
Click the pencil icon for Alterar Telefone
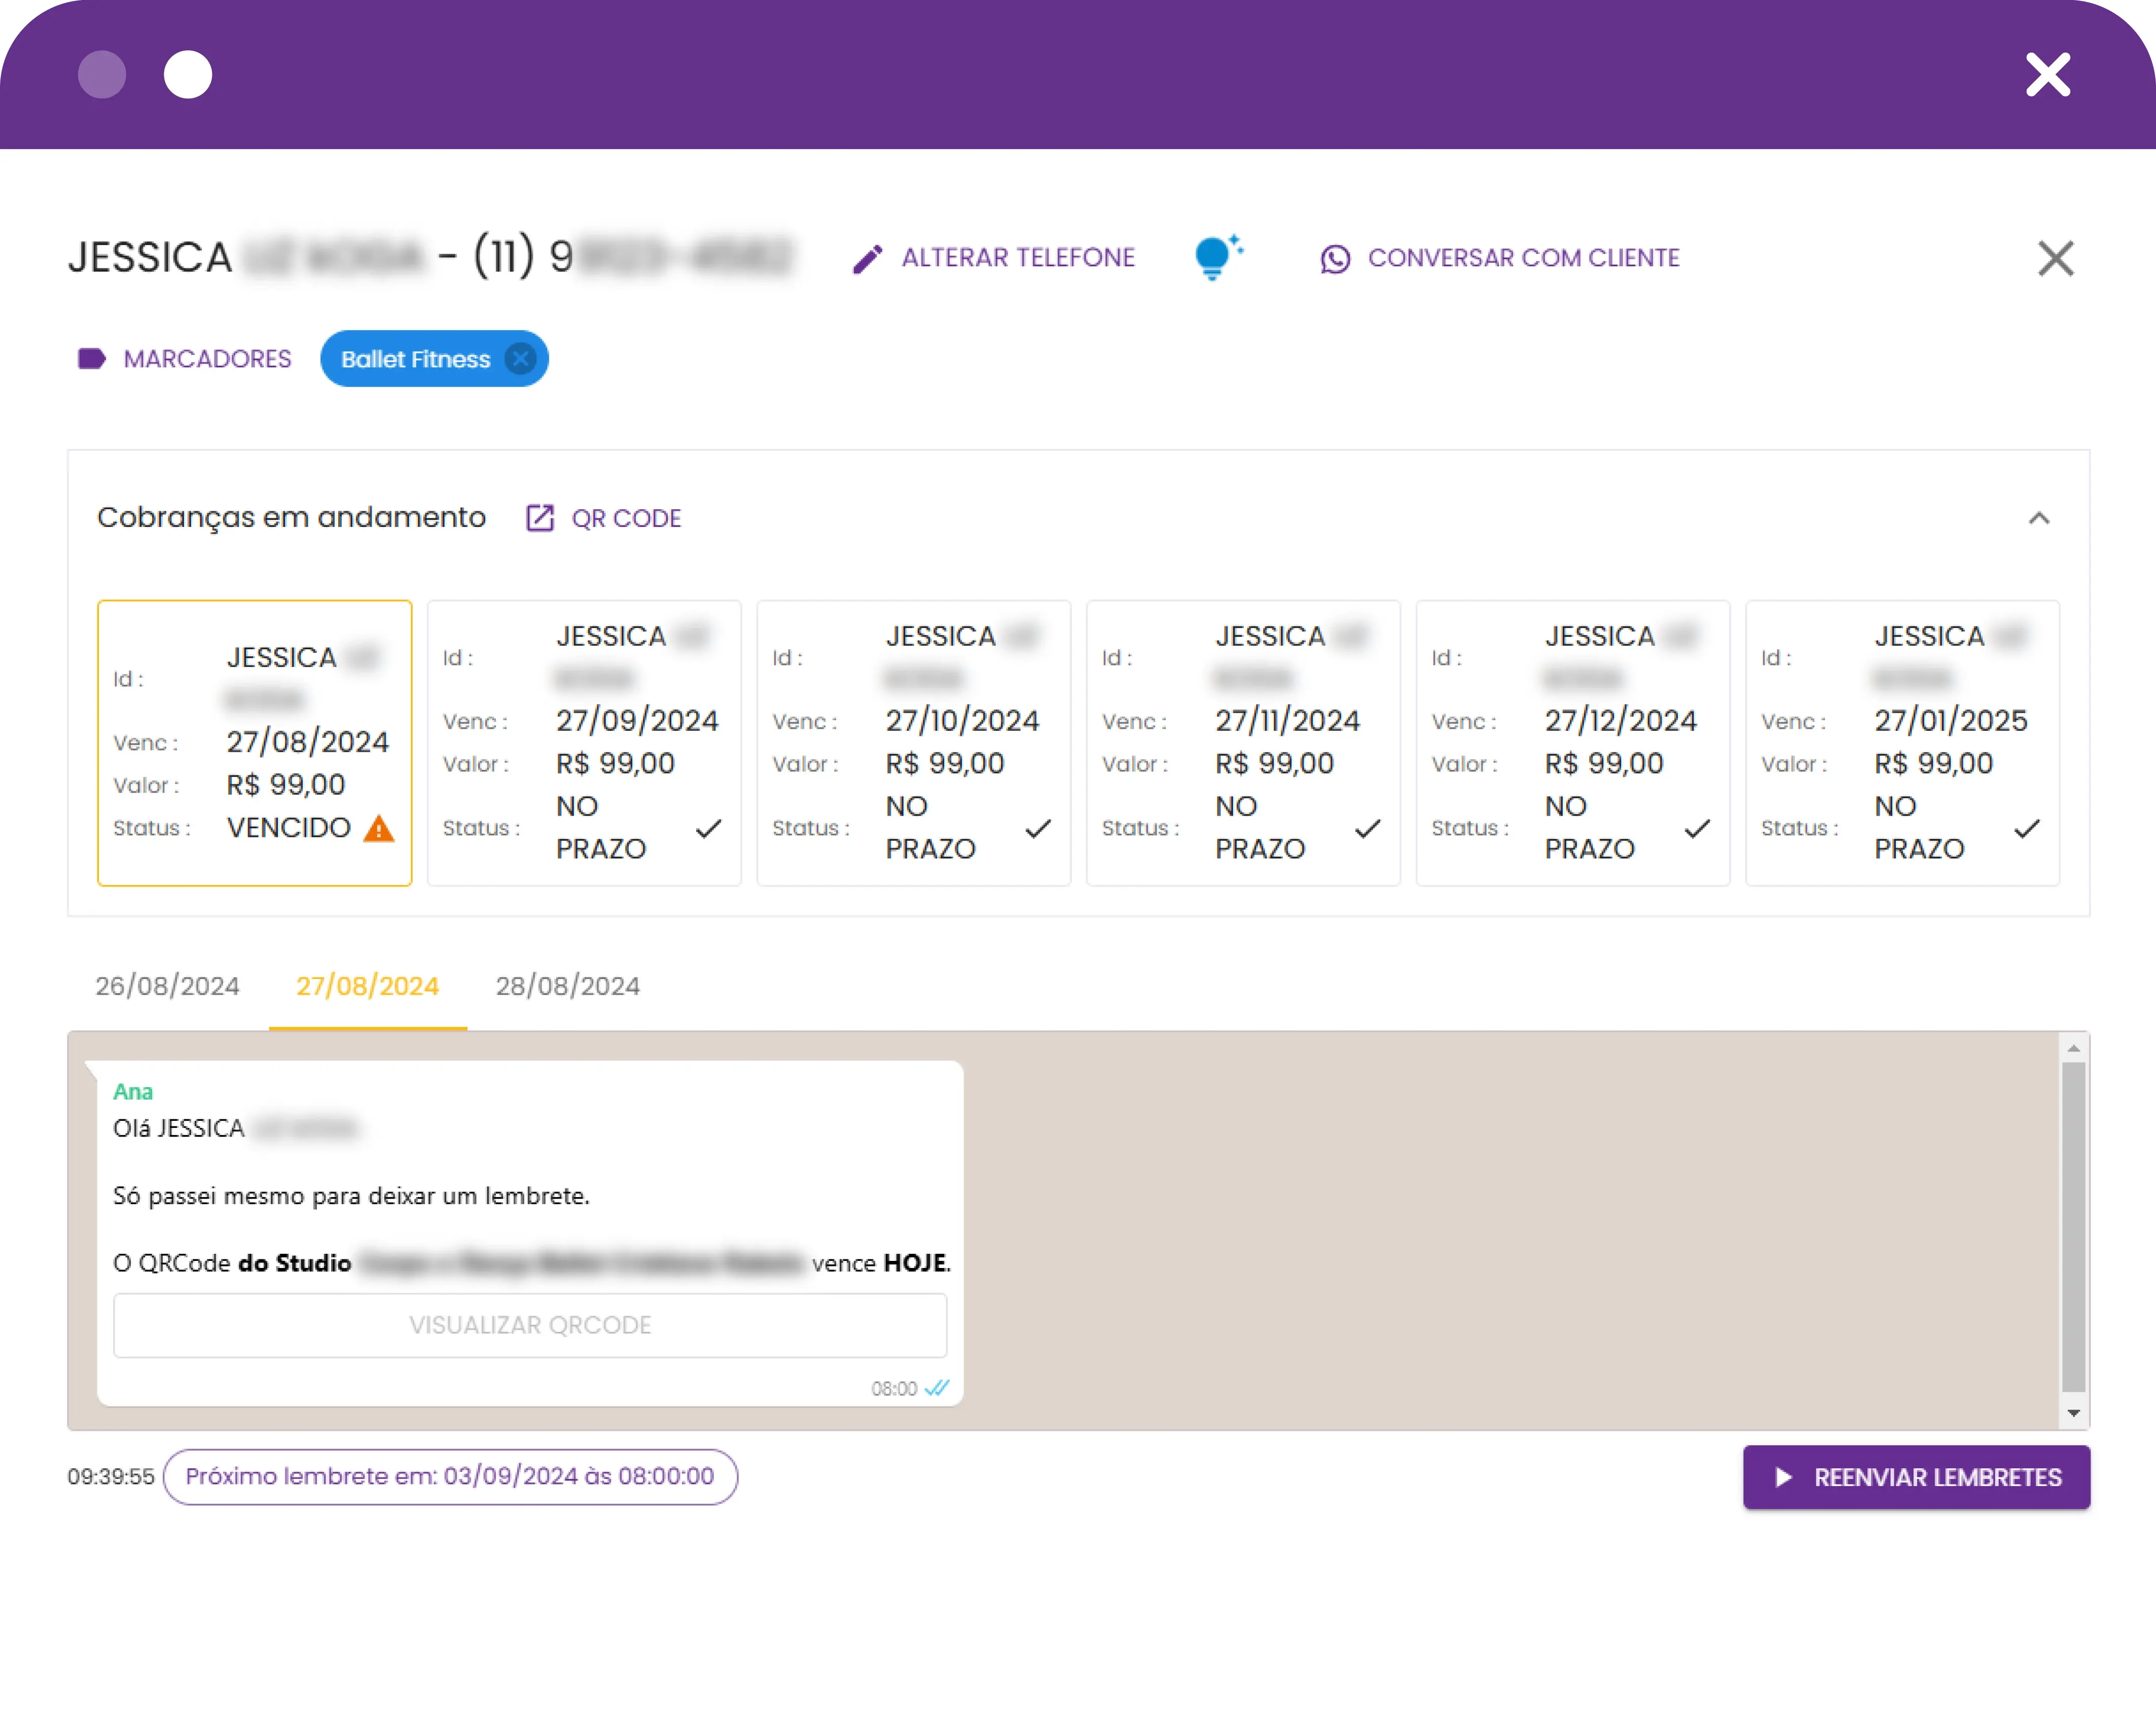(867, 259)
